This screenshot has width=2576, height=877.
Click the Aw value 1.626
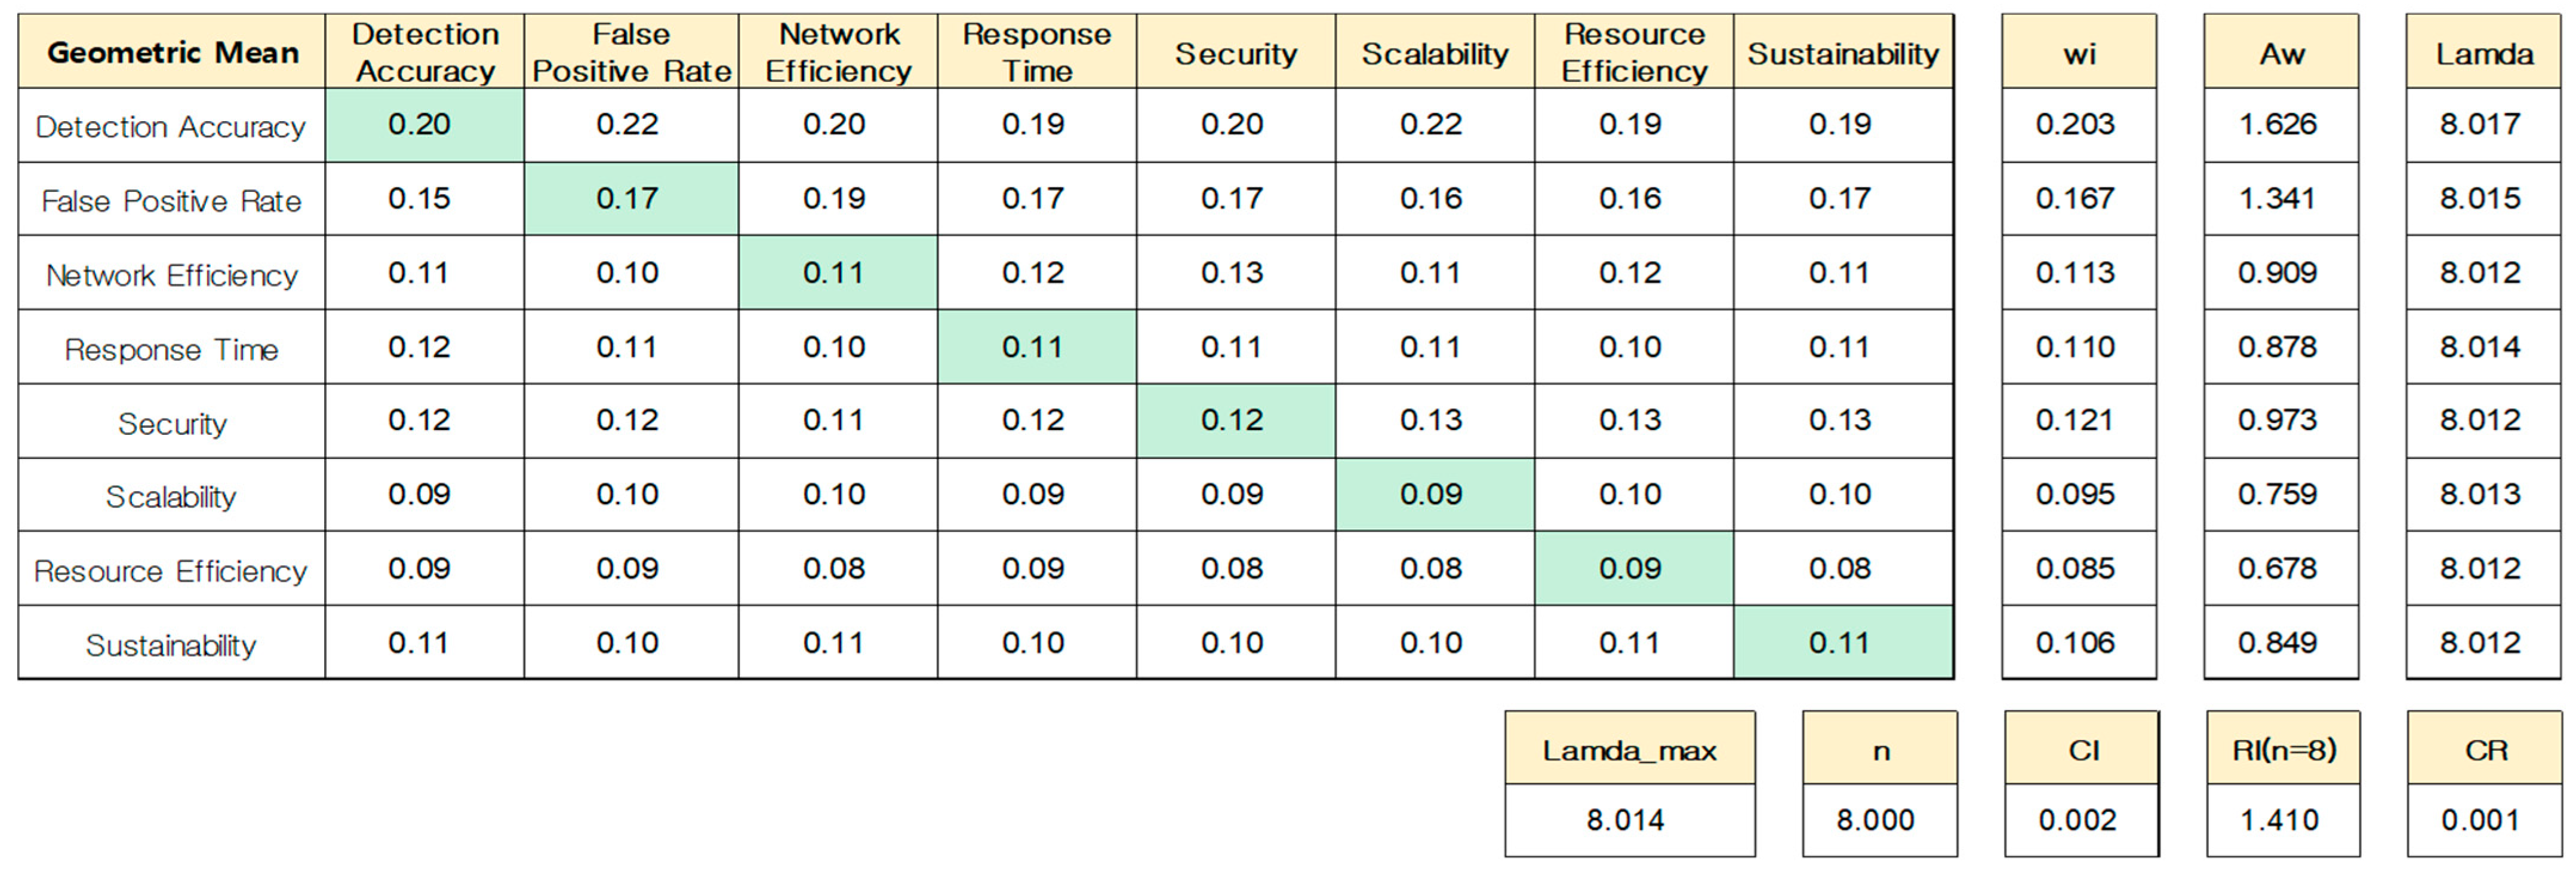(x=2278, y=124)
